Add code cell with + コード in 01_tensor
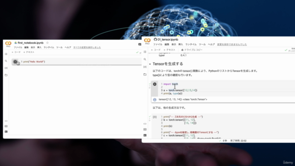 pos(156,50)
